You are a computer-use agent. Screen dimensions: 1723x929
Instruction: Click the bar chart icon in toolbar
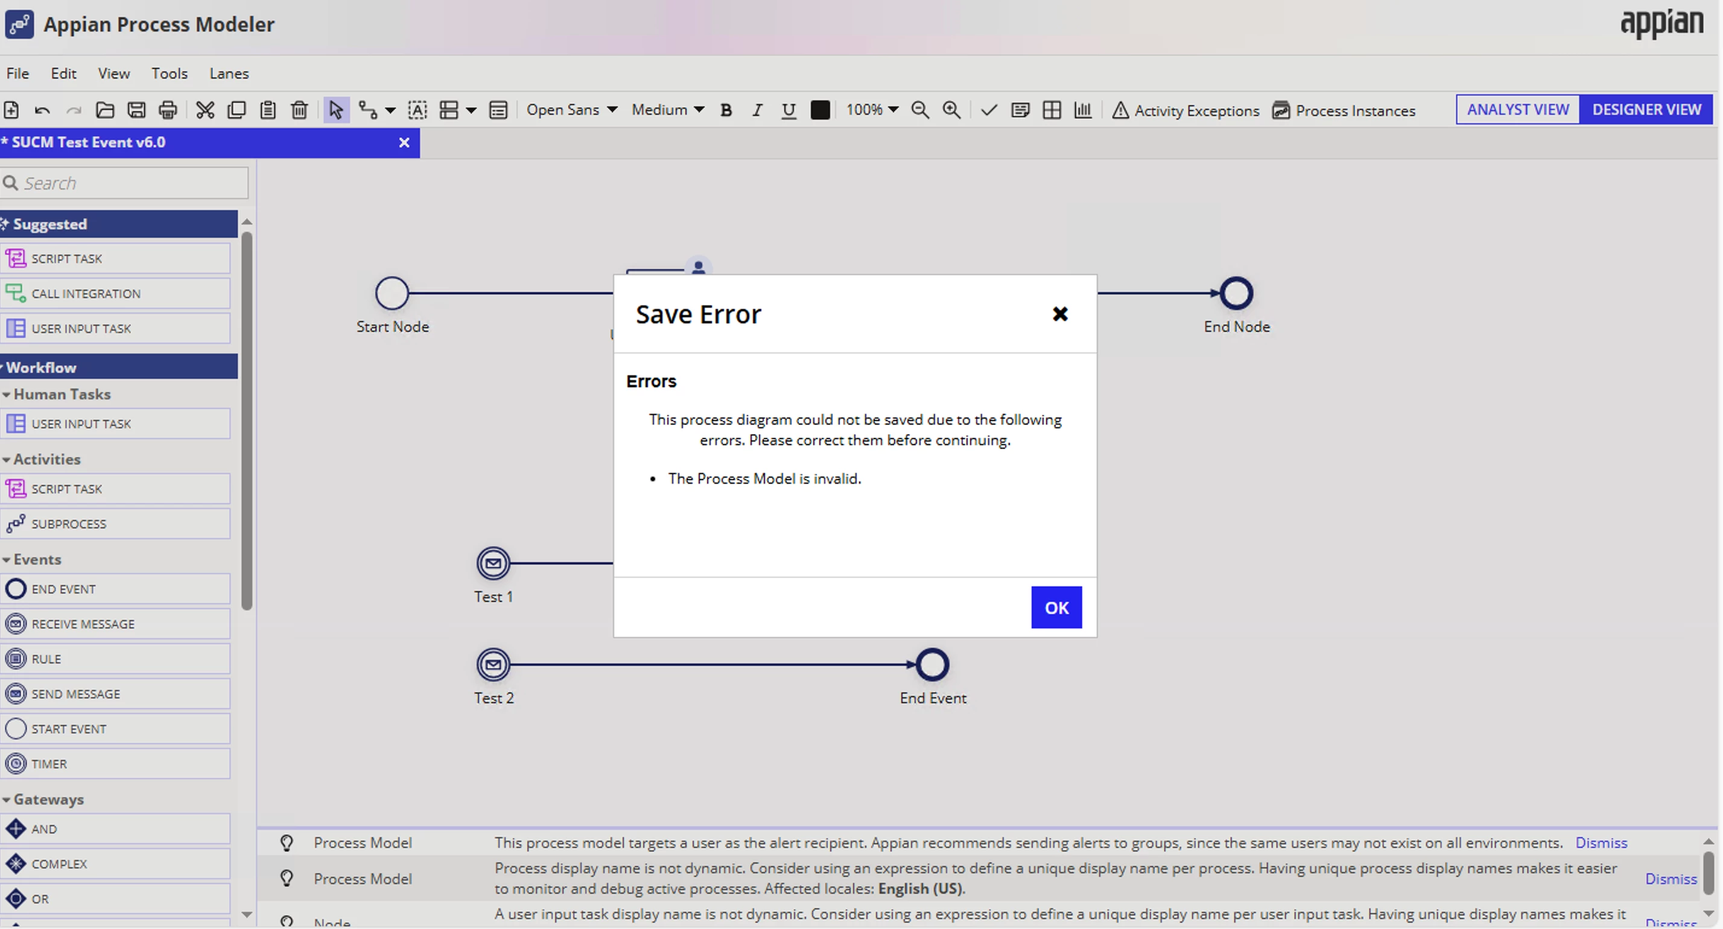click(x=1083, y=110)
